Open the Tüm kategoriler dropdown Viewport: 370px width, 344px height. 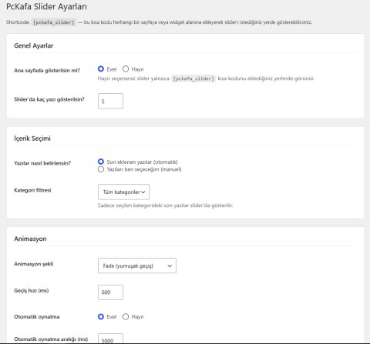point(123,192)
